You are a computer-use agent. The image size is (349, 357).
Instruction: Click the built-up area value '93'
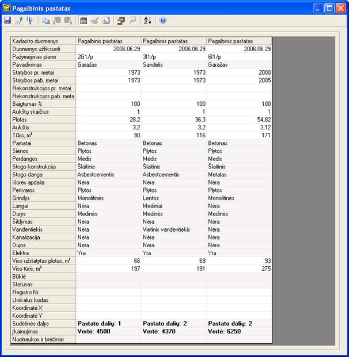(x=239, y=260)
